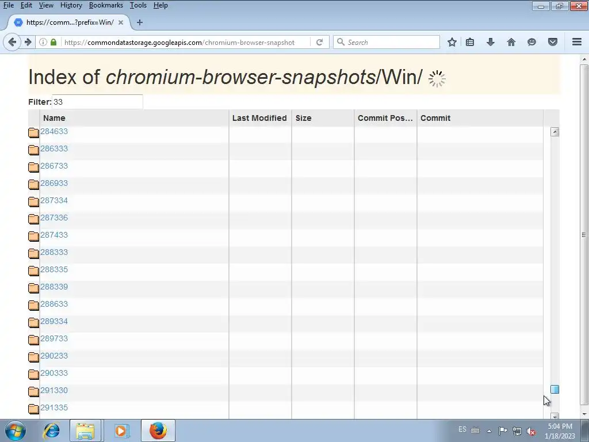The image size is (589, 442).
Task: Sort by the Last Modified column header
Action: (x=260, y=118)
